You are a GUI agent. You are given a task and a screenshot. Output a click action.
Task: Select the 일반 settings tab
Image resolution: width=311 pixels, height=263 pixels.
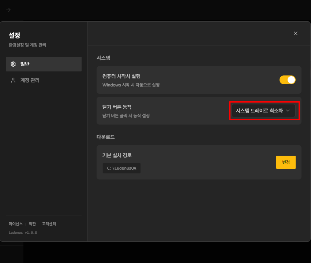pyautogui.click(x=44, y=64)
